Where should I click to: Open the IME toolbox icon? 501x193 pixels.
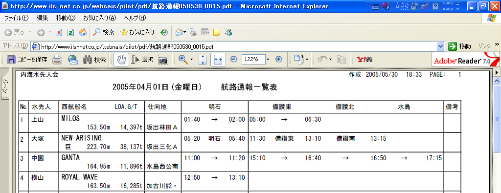[x=425, y=6]
